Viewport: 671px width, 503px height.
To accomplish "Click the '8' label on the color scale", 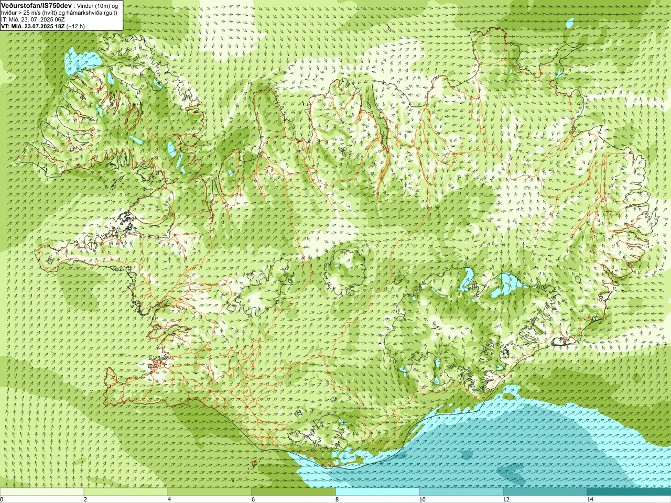I will [337, 499].
